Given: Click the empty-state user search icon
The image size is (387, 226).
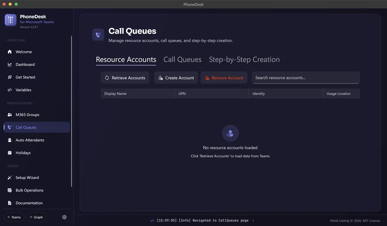Looking at the screenshot, I should point(230,133).
